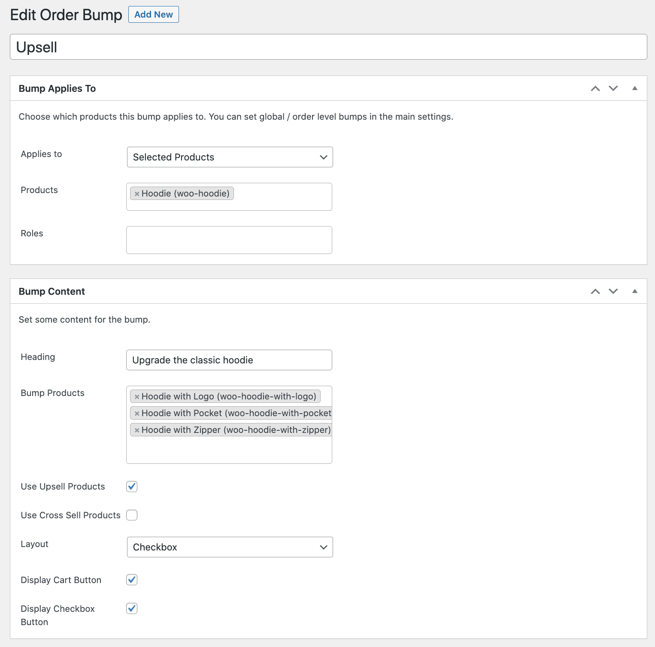
Task: Uncheck Use Upsell Products checkbox
Action: [132, 487]
